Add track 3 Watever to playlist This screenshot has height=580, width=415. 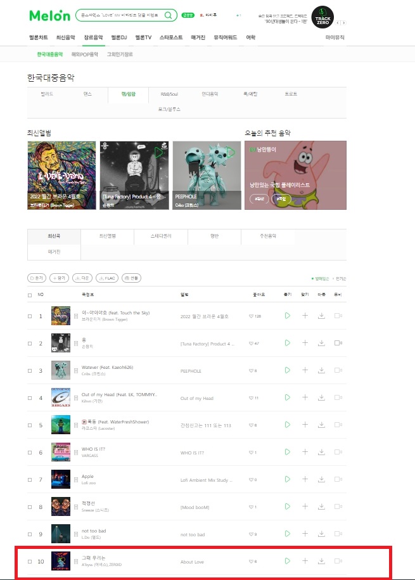pyautogui.click(x=305, y=370)
